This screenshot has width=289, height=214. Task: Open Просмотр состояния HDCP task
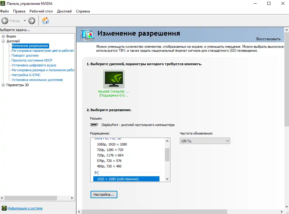[x=32, y=60]
